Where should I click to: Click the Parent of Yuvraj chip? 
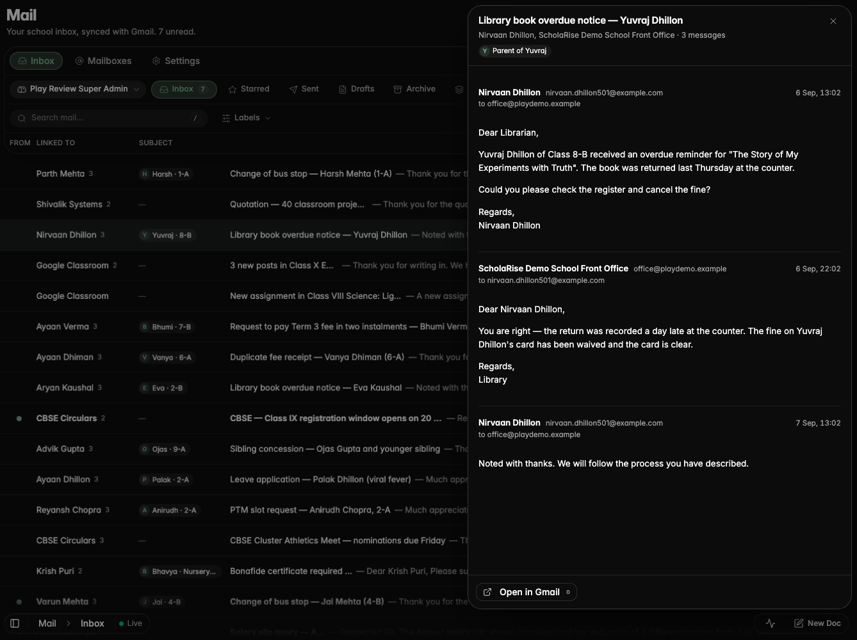(515, 51)
